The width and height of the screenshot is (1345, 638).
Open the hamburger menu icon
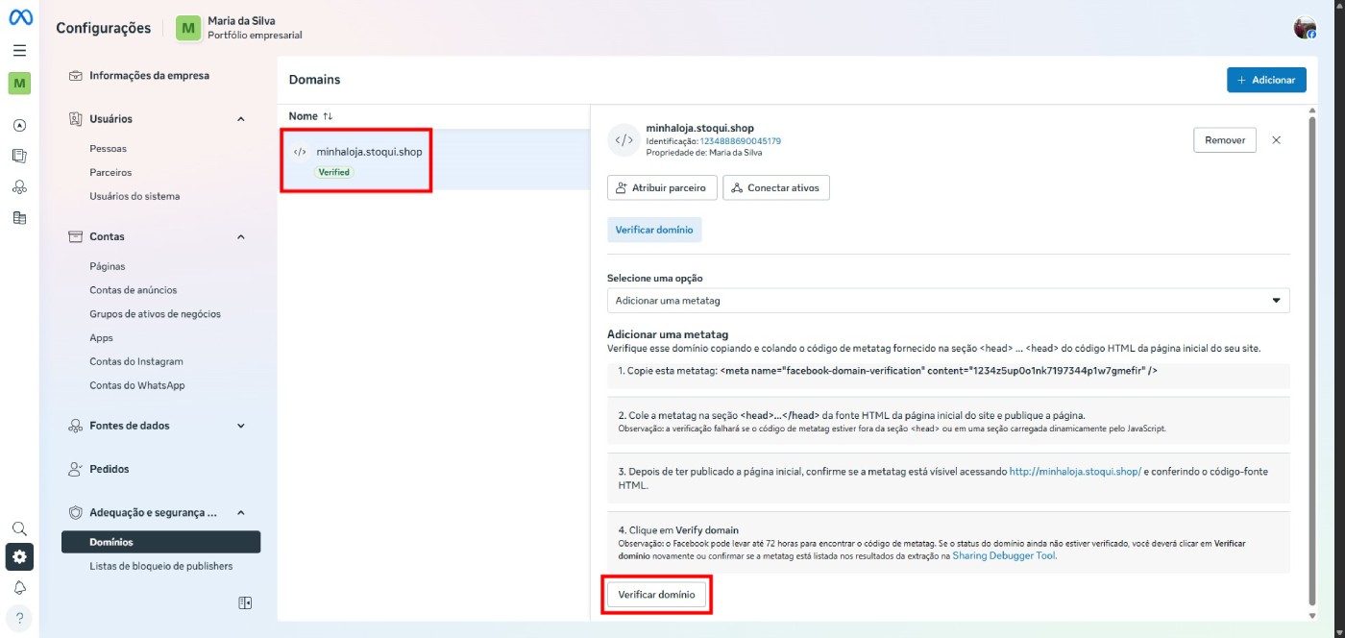click(19, 51)
